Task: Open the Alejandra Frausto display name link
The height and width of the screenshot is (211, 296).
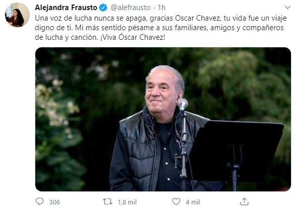Action: [66, 8]
